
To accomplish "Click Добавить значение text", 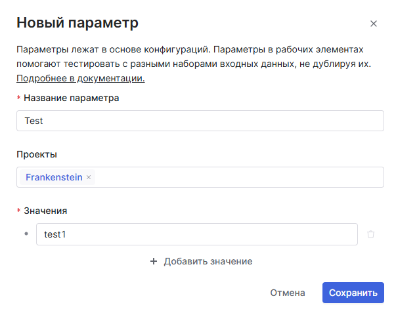I will click(208, 261).
